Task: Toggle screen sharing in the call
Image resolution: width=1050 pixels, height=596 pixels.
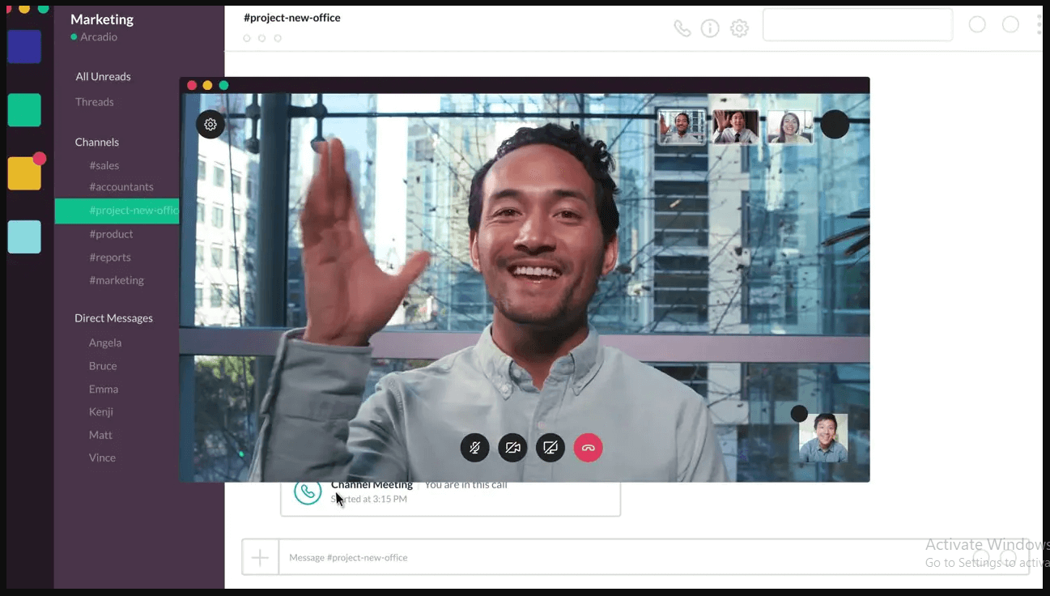Action: [551, 448]
